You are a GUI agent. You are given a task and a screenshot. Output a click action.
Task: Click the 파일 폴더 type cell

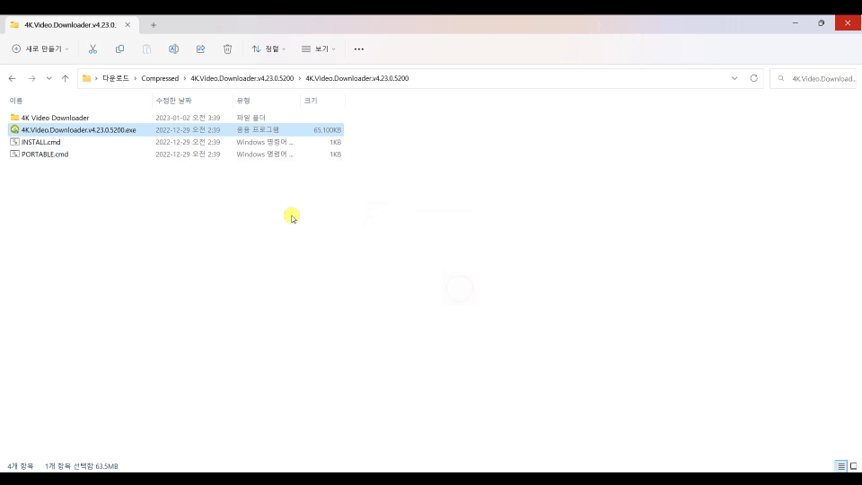pyautogui.click(x=251, y=118)
